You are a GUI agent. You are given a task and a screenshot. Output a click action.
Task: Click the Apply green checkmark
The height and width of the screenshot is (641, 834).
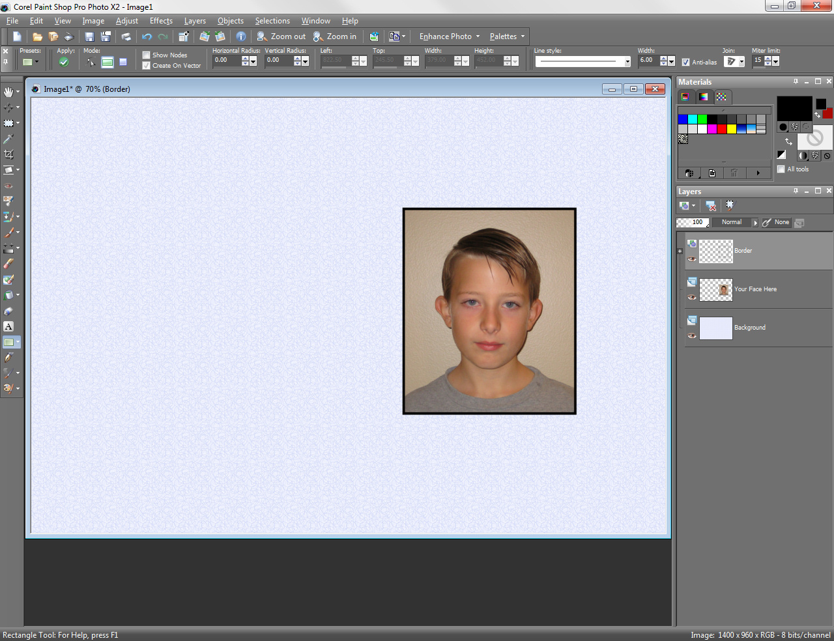64,62
